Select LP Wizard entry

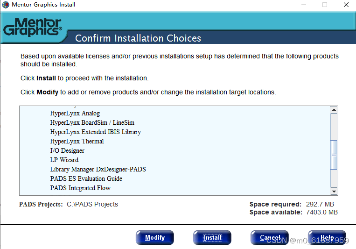click(x=64, y=160)
